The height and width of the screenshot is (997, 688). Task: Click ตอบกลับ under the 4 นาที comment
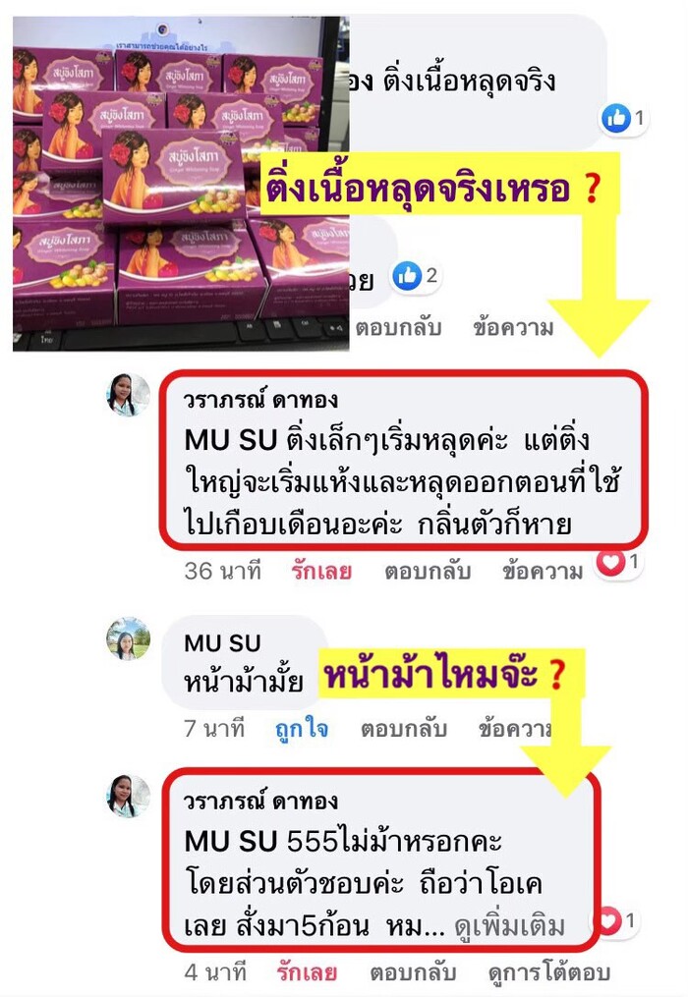click(413, 972)
